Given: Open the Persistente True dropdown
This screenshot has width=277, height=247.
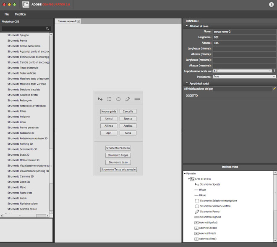Looking at the screenshot, I should point(244,77).
